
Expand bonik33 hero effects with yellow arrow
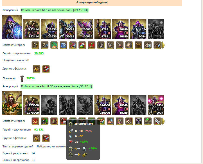(x=164, y=121)
